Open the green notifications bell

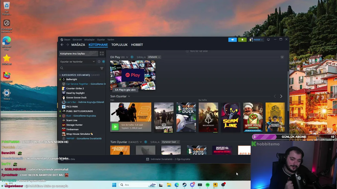[242, 40]
